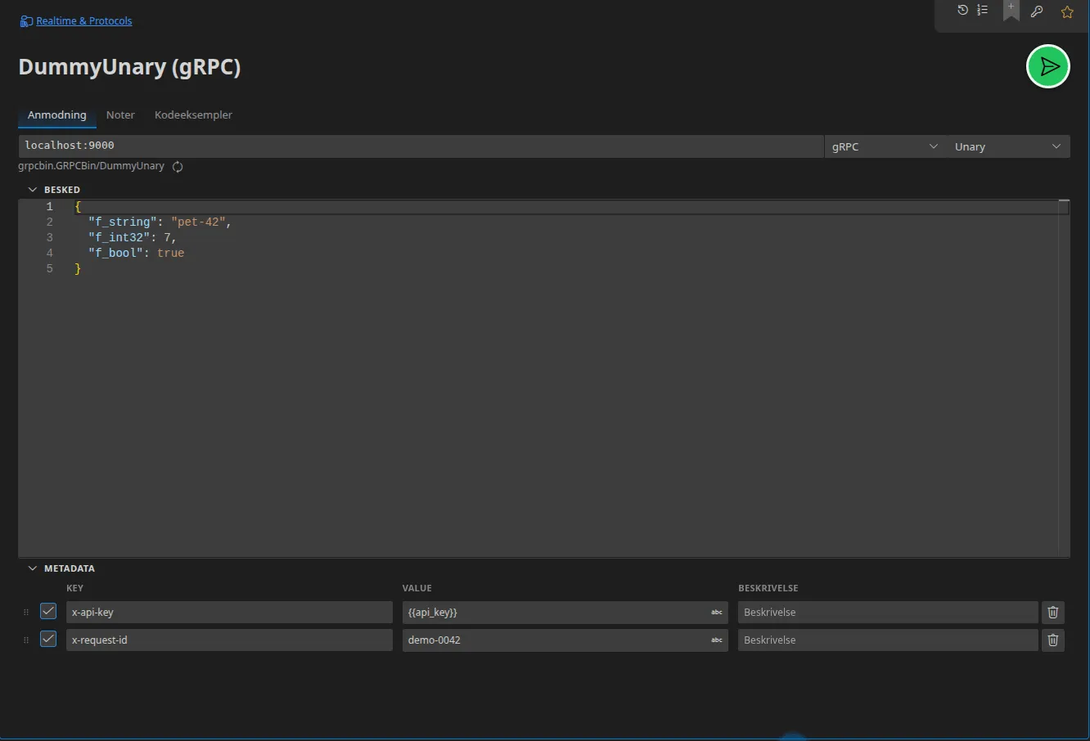Click line number 5 in editor gutter
The width and height of the screenshot is (1090, 741).
[49, 269]
